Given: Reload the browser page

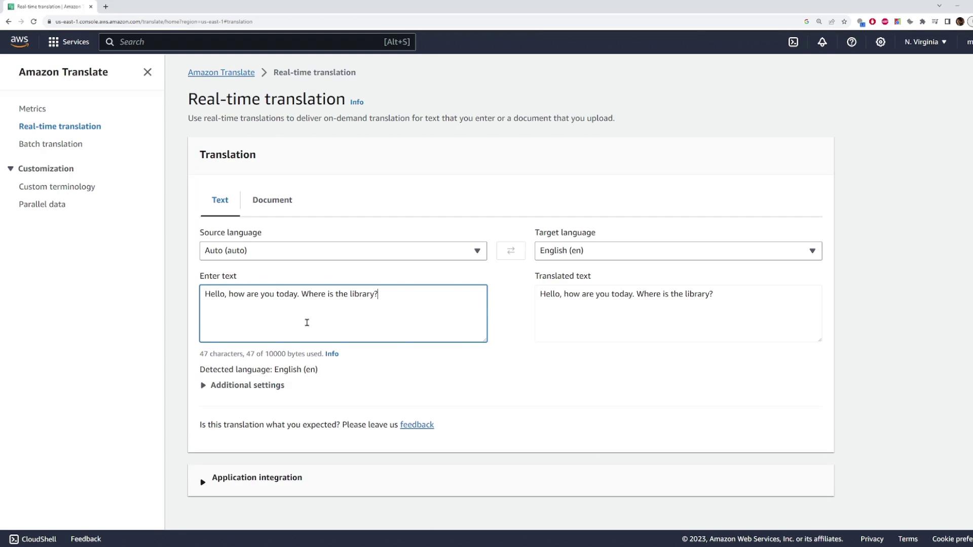Looking at the screenshot, I should [33, 21].
